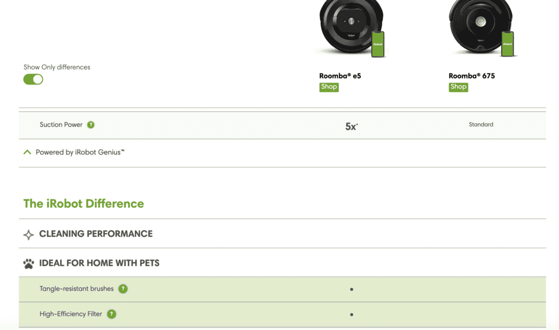This screenshot has width=559, height=330.
Task: Click the Powered by iRobot Genius label
Action: 80,152
